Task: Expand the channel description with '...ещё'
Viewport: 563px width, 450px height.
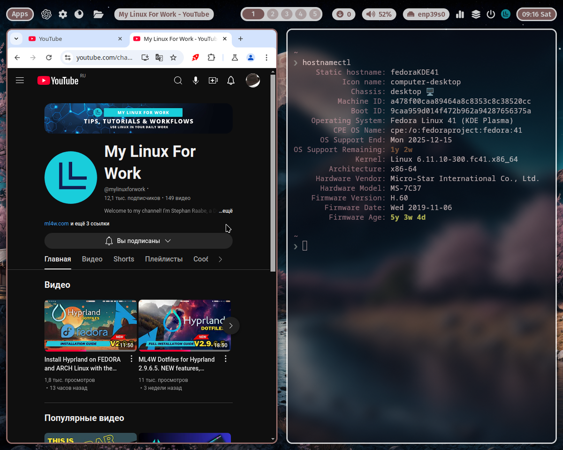Action: (x=226, y=211)
